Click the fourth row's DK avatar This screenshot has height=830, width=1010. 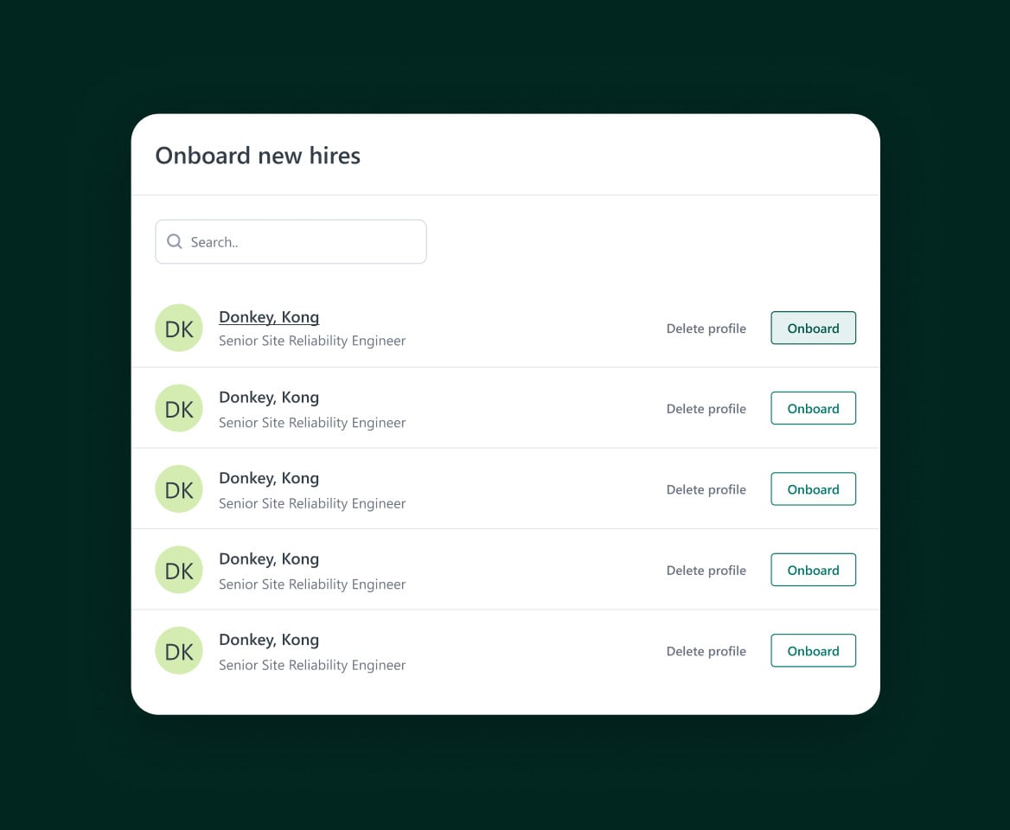point(179,570)
